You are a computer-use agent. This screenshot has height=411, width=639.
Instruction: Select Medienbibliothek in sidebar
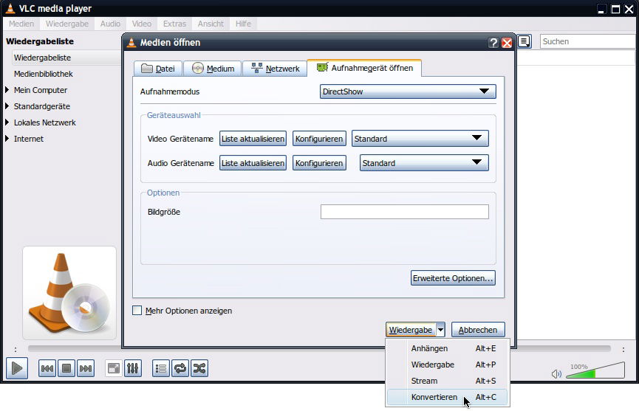coord(43,74)
